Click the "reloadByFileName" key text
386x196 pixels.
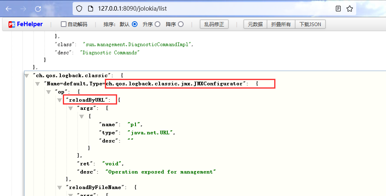(x=95, y=187)
